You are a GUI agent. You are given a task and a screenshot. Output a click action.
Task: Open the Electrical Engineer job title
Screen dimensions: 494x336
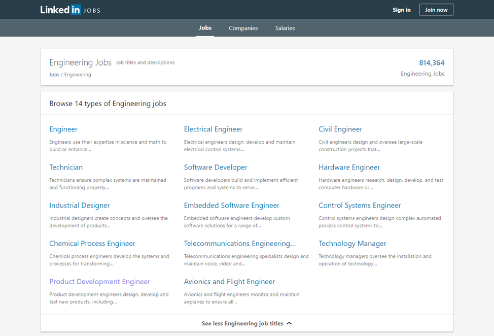tap(214, 129)
